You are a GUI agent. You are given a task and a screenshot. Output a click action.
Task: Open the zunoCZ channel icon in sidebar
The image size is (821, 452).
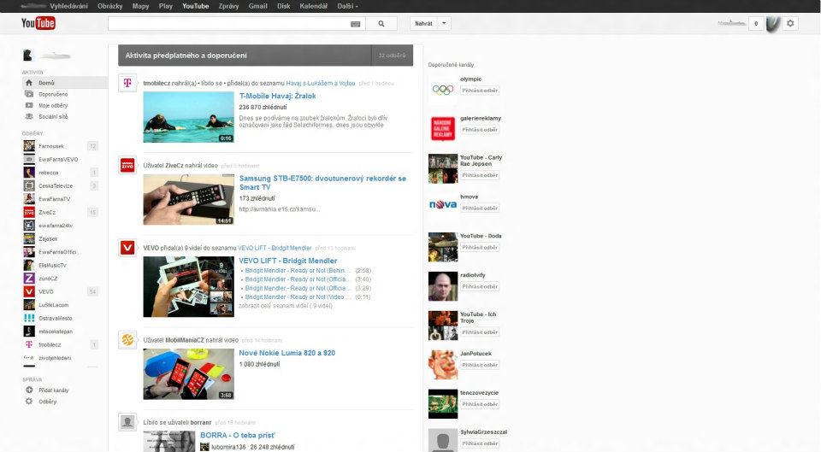tap(29, 279)
